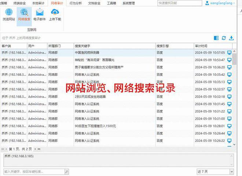Viewport: 242px width, 176px height.
Task: View screen icon for 10:28:01 record
Action: point(229,126)
